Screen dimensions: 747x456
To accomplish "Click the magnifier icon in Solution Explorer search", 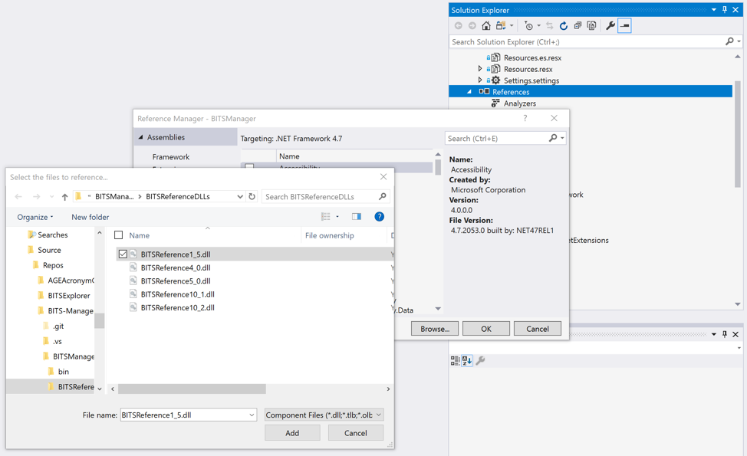I will point(729,41).
